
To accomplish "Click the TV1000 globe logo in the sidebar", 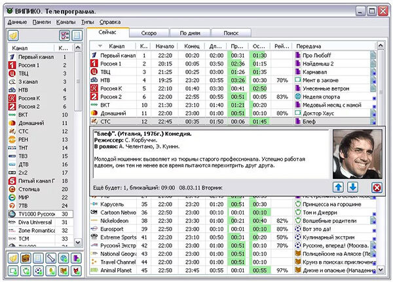I will pyautogui.click(x=12, y=214).
